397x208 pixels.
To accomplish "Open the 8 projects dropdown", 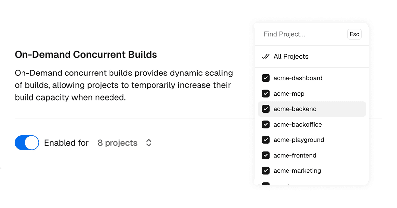I will (117, 143).
